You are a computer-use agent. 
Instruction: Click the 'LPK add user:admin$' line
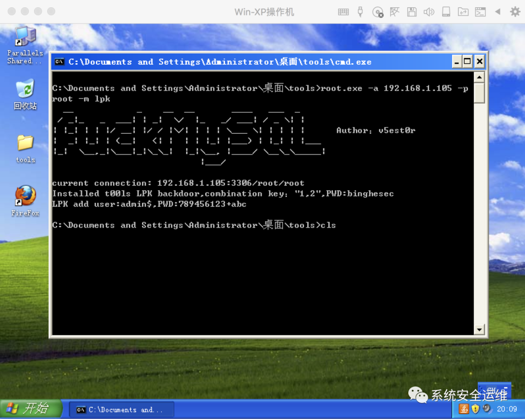(x=149, y=204)
